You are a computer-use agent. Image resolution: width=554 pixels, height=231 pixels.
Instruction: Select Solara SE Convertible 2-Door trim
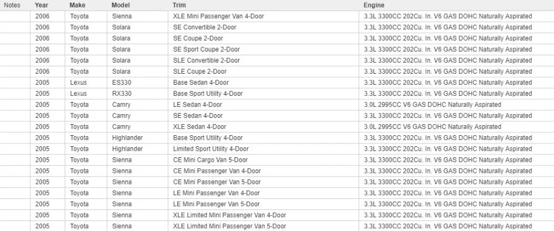pyautogui.click(x=204, y=27)
